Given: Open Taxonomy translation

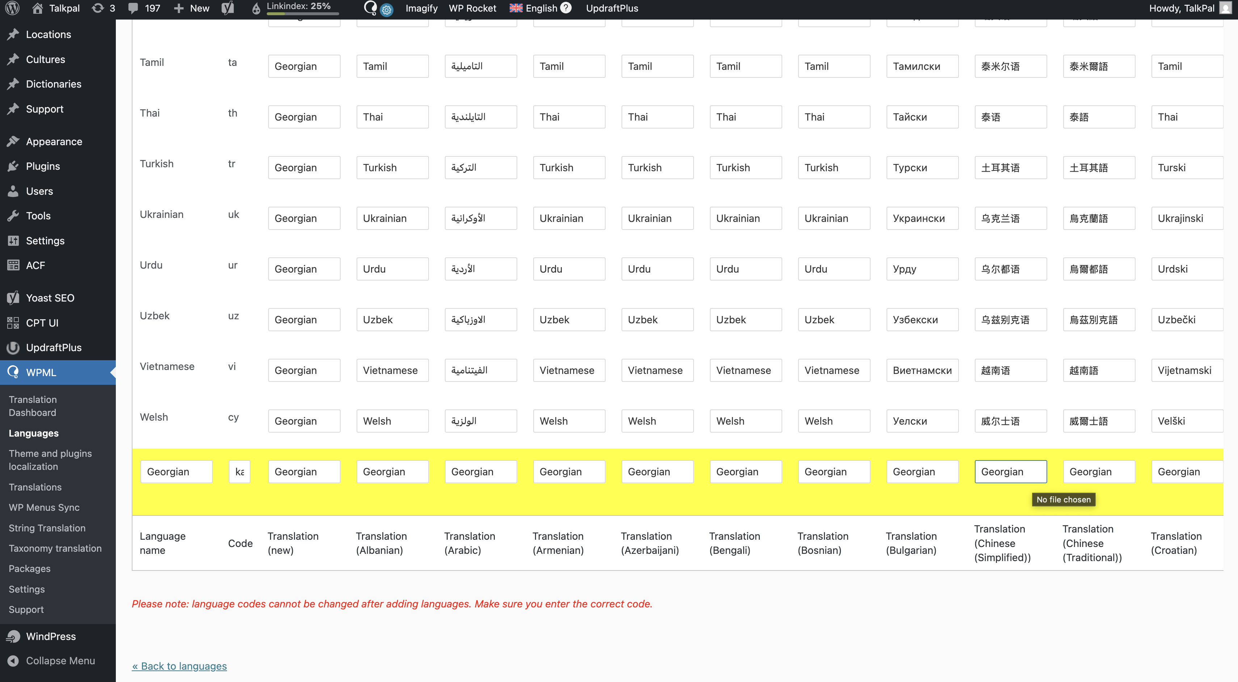Looking at the screenshot, I should tap(55, 548).
